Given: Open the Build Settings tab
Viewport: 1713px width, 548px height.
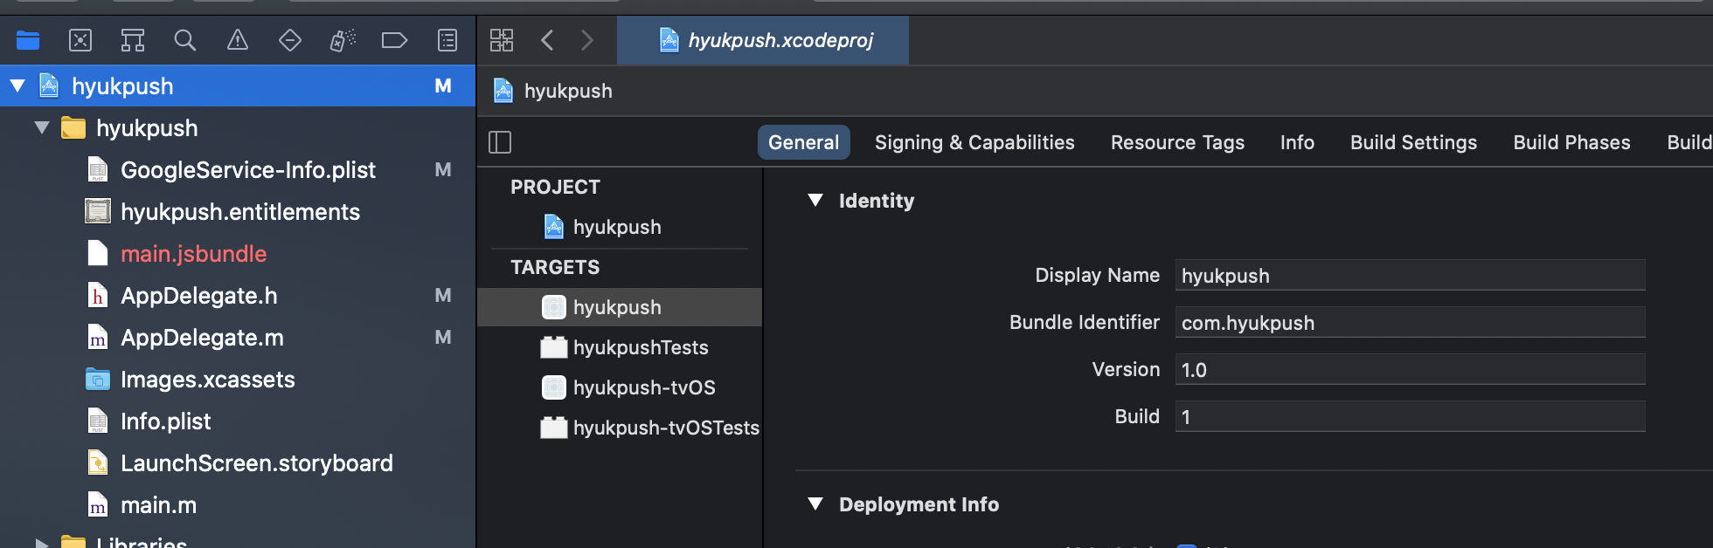Looking at the screenshot, I should 1413,142.
